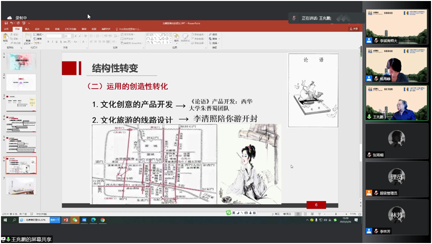Launch Microsoft Edge from the taskbar
This screenshot has width=432, height=244.
point(94,220)
